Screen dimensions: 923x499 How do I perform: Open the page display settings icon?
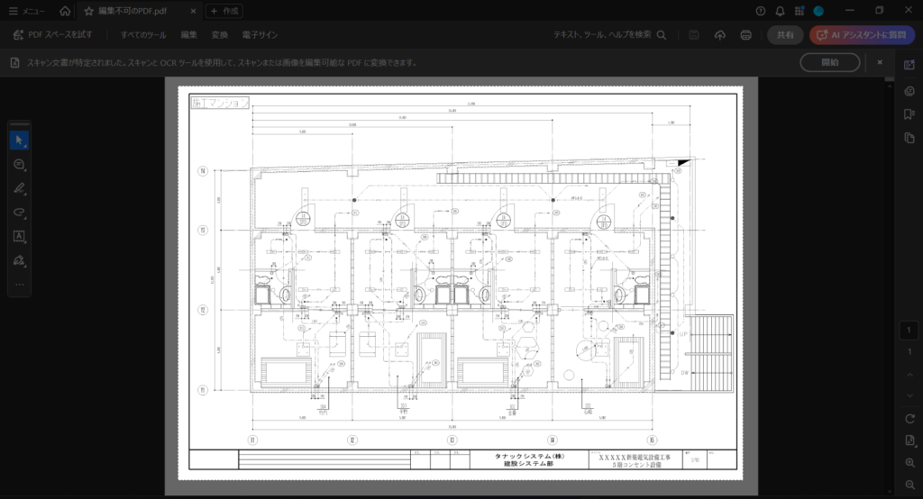(909, 440)
